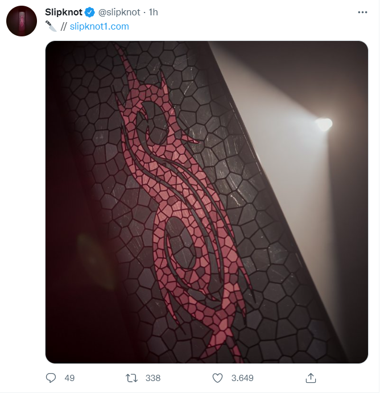Open the tweet via the 1h timestamp
Screen dimensions: 380x393
click(x=153, y=12)
